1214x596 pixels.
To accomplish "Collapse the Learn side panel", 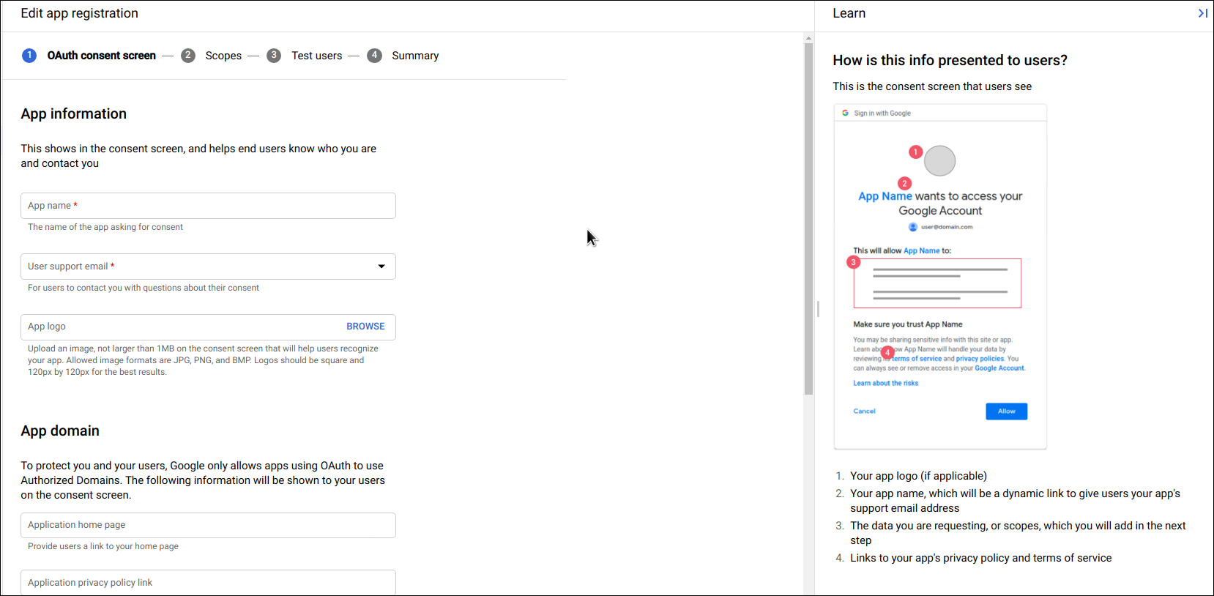I will [1202, 13].
